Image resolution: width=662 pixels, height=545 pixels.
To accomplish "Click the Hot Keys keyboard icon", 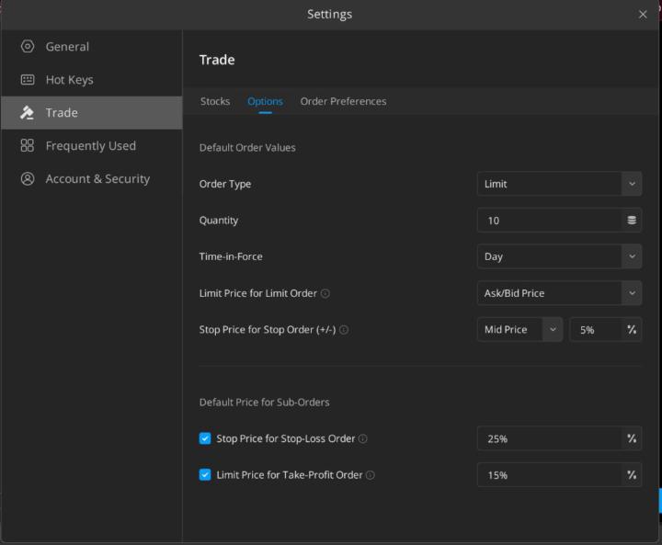I will click(x=28, y=80).
